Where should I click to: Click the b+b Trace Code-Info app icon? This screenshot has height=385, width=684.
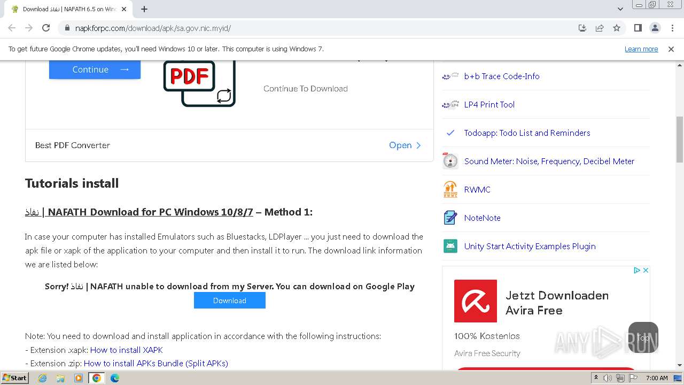(450, 76)
